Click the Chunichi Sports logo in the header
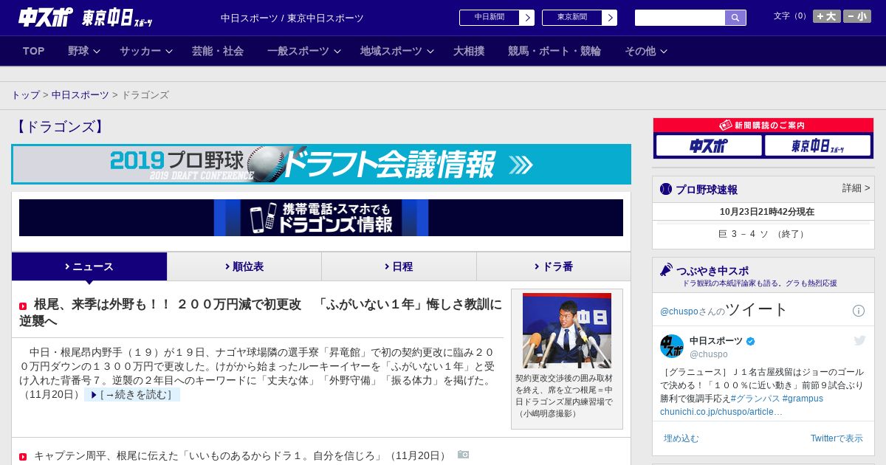Viewport: 886px width, 465px height. click(x=46, y=17)
